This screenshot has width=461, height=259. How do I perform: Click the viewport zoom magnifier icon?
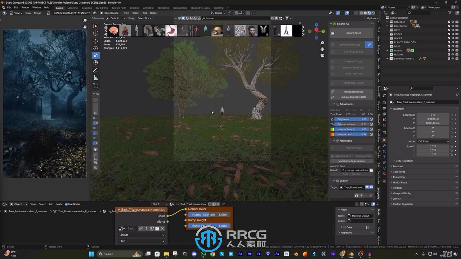tap(322, 43)
